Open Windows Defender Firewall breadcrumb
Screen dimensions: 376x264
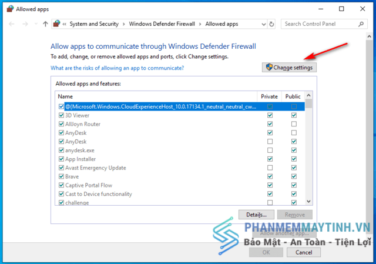click(x=162, y=24)
